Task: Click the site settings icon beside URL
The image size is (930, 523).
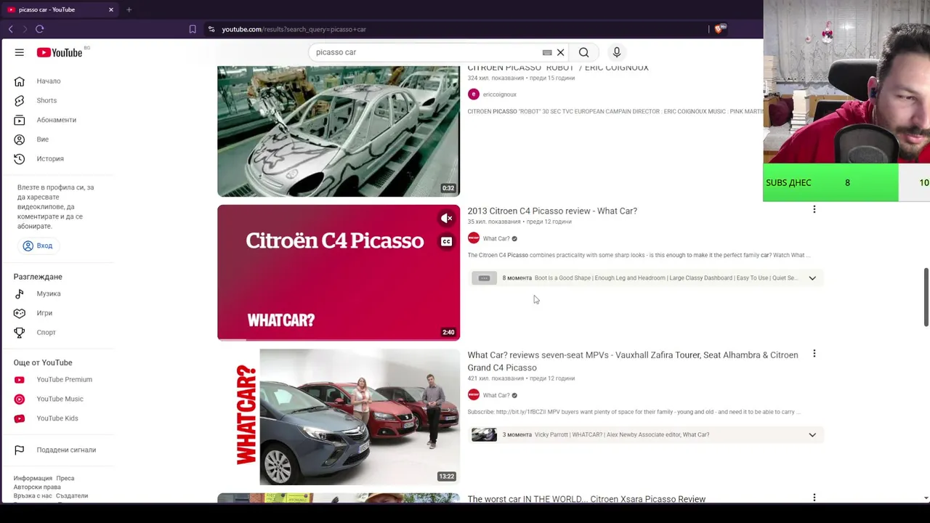Action: (211, 29)
